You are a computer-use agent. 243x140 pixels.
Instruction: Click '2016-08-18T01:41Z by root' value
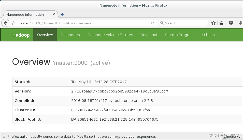pos(112,101)
